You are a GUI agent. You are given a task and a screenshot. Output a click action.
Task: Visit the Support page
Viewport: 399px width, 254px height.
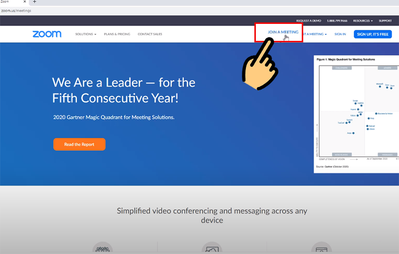point(385,21)
